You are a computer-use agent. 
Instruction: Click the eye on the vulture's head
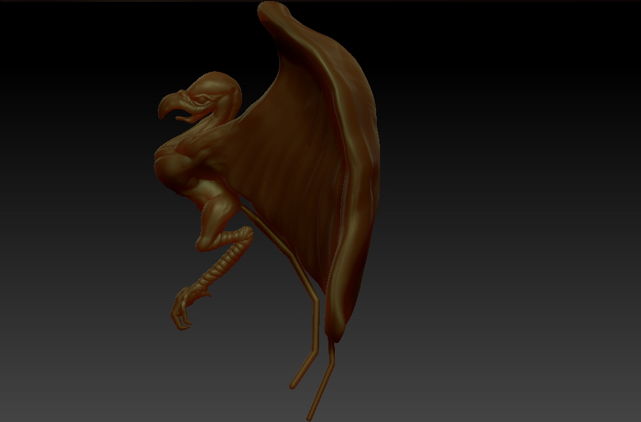click(201, 99)
